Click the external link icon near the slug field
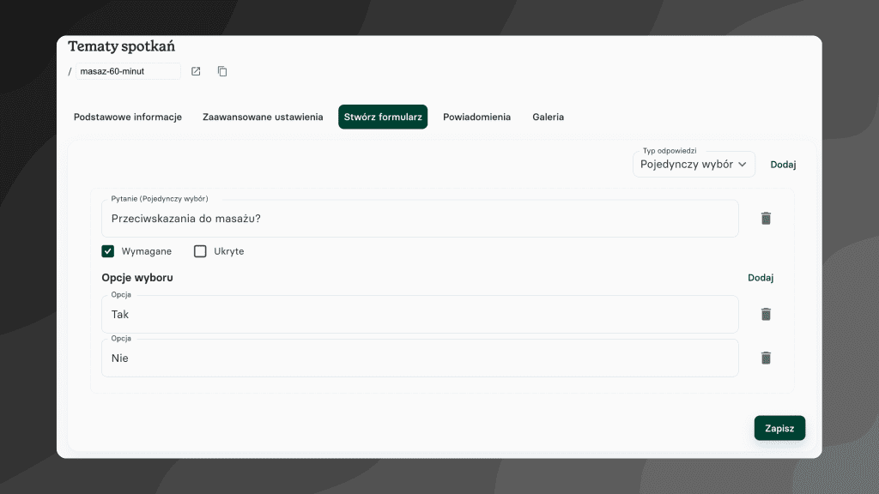This screenshot has width=879, height=494. coord(195,71)
